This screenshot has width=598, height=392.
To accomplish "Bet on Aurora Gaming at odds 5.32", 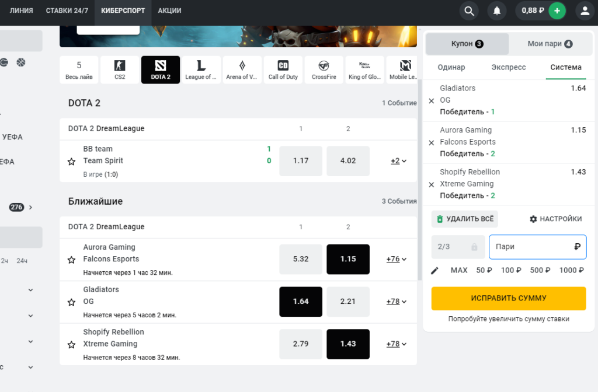I will click(x=301, y=259).
